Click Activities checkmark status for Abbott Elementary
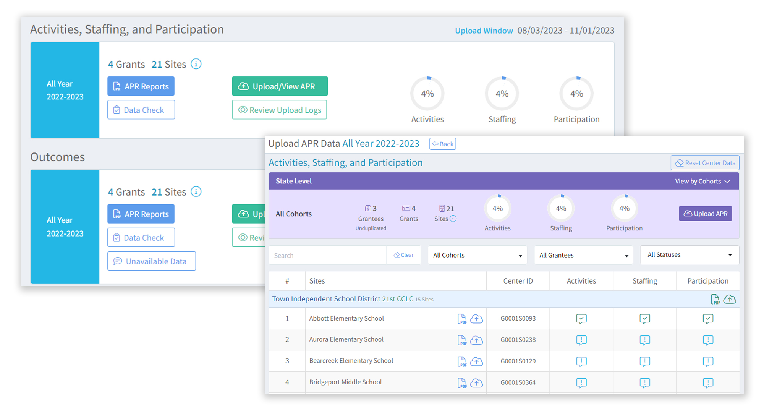The image size is (764, 410). 581,319
